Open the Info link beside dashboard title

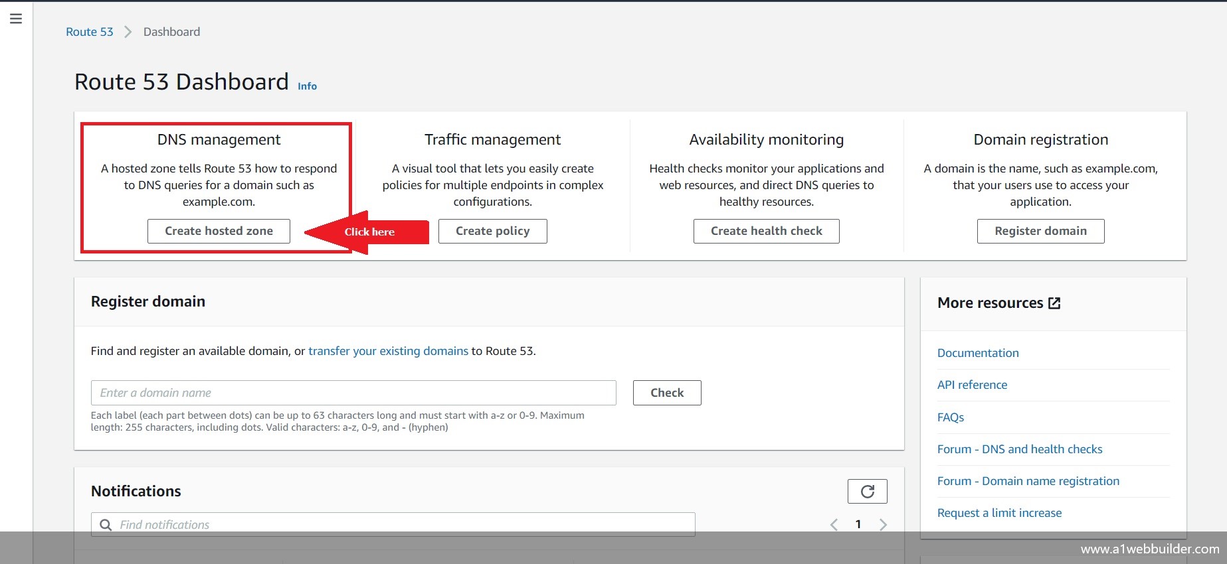tap(307, 86)
